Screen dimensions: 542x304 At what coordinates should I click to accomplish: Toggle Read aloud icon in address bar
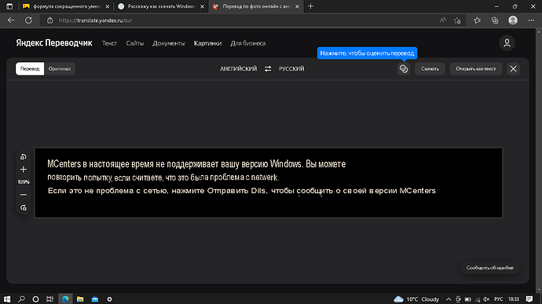tap(442, 20)
